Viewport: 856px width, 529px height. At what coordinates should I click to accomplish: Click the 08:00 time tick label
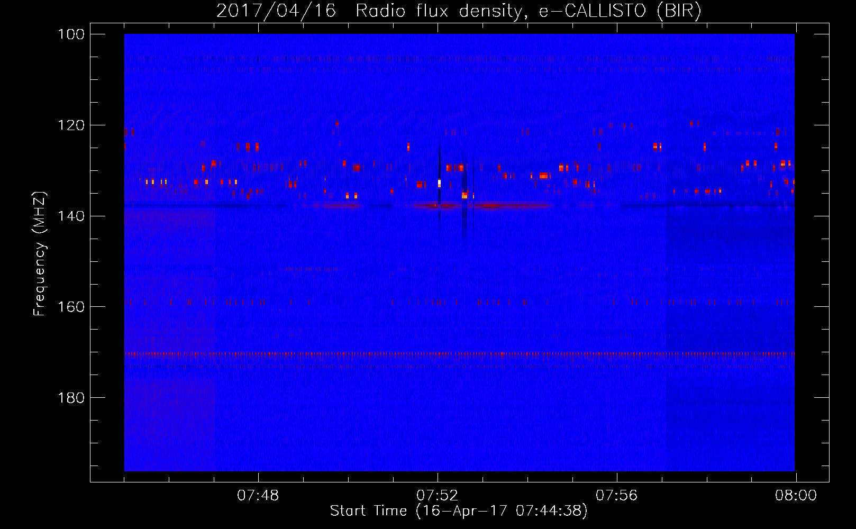[x=796, y=496]
